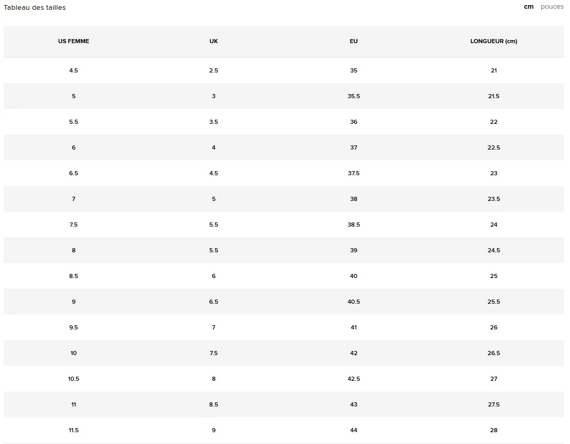The height and width of the screenshot is (444, 570).
Task: Switch units to pouces
Action: point(552,7)
